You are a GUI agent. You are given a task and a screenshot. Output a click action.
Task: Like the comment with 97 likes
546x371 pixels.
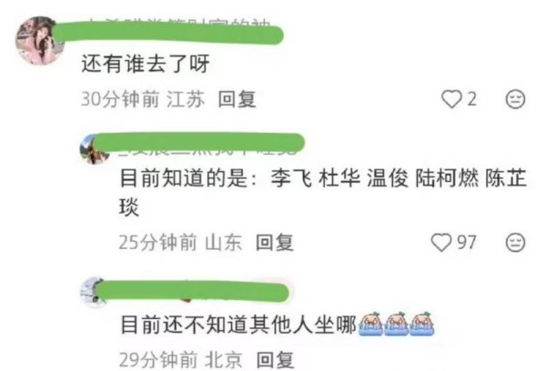[x=441, y=242]
